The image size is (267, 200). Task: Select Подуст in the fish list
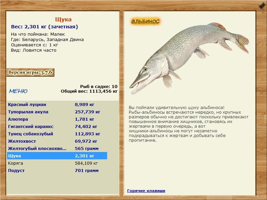point(57,170)
